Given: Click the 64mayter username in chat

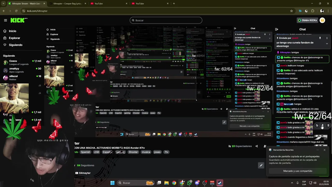Looking at the screenshot, I should (285, 52).
